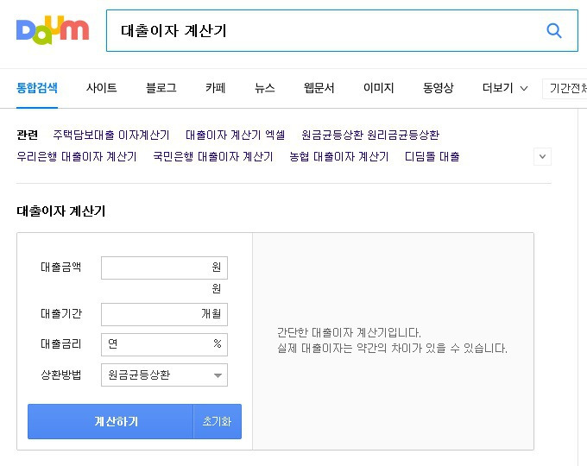Screen dimensions: 587x466
Task: Click the Daum logo
Action: point(53,30)
